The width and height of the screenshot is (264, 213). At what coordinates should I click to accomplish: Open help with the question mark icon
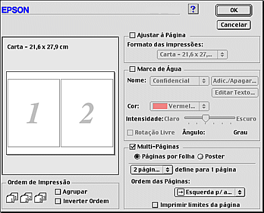pos(193,9)
